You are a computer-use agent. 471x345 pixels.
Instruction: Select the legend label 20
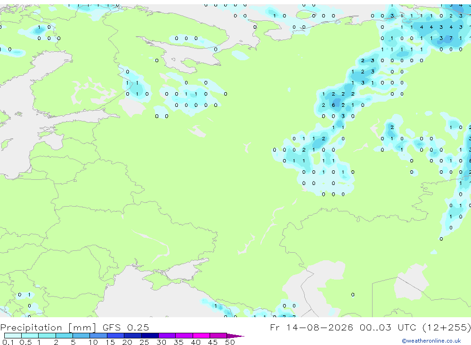click(x=127, y=342)
